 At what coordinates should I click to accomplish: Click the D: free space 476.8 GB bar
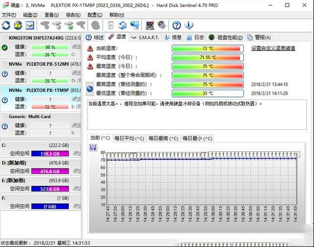point(50,171)
